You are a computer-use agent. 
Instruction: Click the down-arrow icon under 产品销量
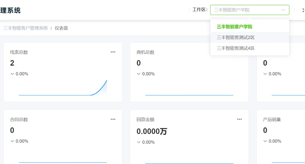coord(265,141)
